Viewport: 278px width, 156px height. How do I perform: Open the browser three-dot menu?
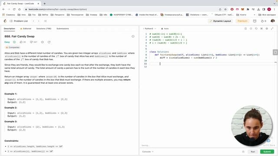pyautogui.click(x=275, y=9)
